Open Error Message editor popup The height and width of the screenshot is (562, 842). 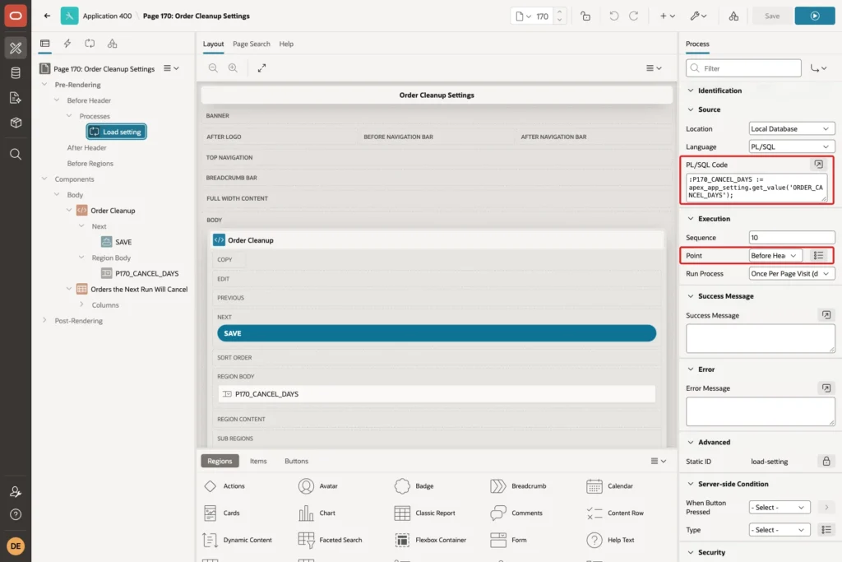click(x=826, y=388)
